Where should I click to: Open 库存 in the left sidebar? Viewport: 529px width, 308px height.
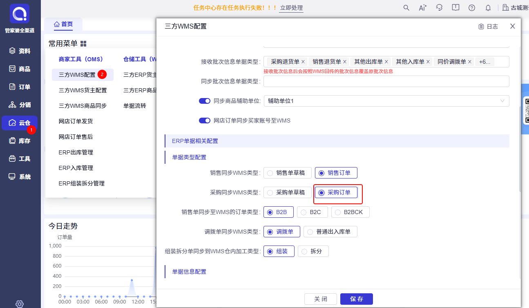(20, 141)
